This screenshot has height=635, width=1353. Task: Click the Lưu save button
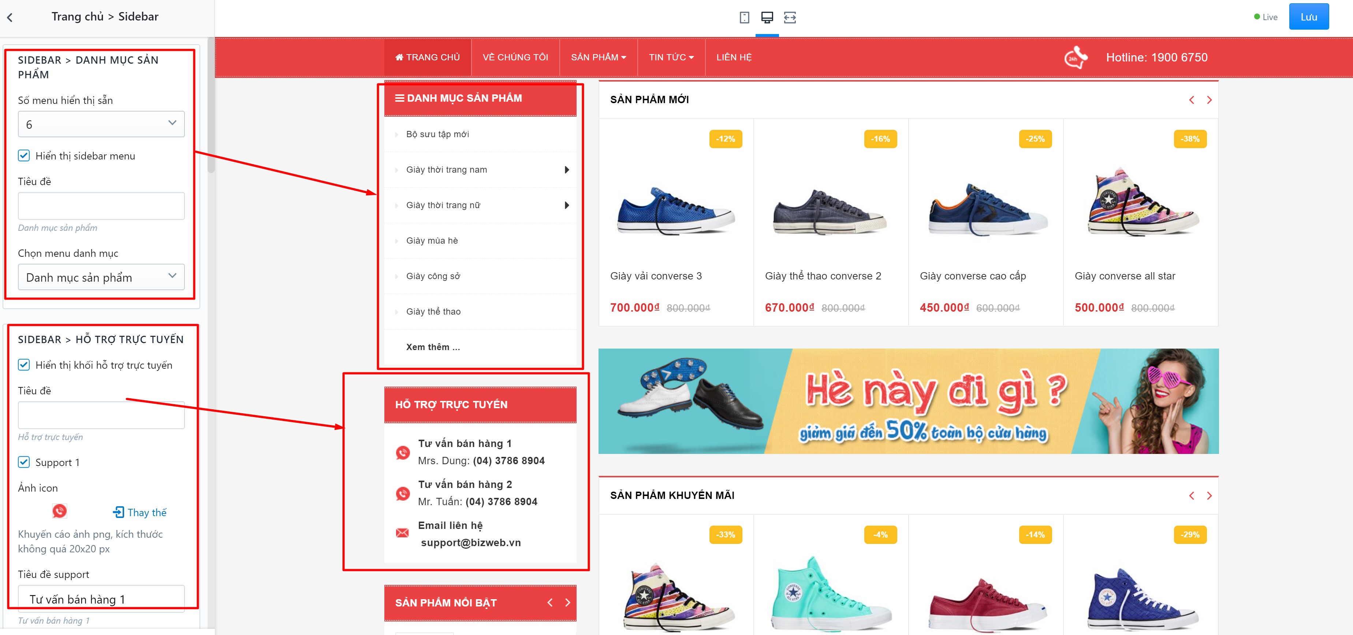[1308, 17]
